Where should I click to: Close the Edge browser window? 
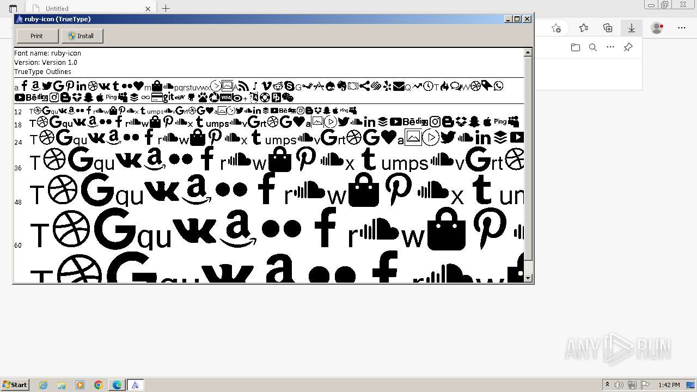click(684, 4)
